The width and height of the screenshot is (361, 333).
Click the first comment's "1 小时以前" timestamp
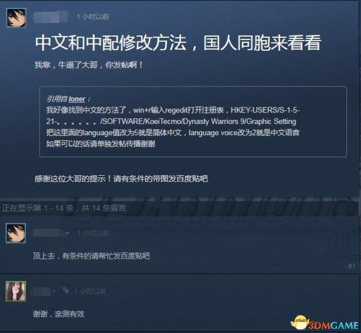pos(93,233)
